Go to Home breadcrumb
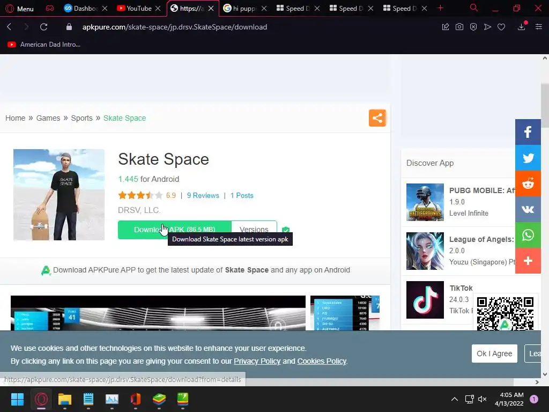This screenshot has height=412, width=549. (x=16, y=118)
